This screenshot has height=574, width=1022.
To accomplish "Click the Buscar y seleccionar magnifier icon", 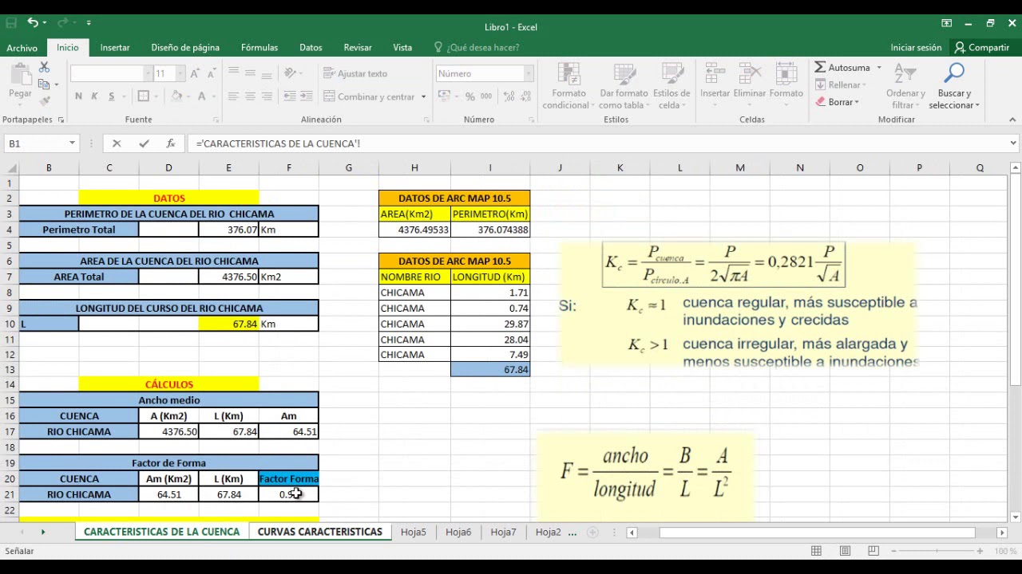I will [x=954, y=73].
